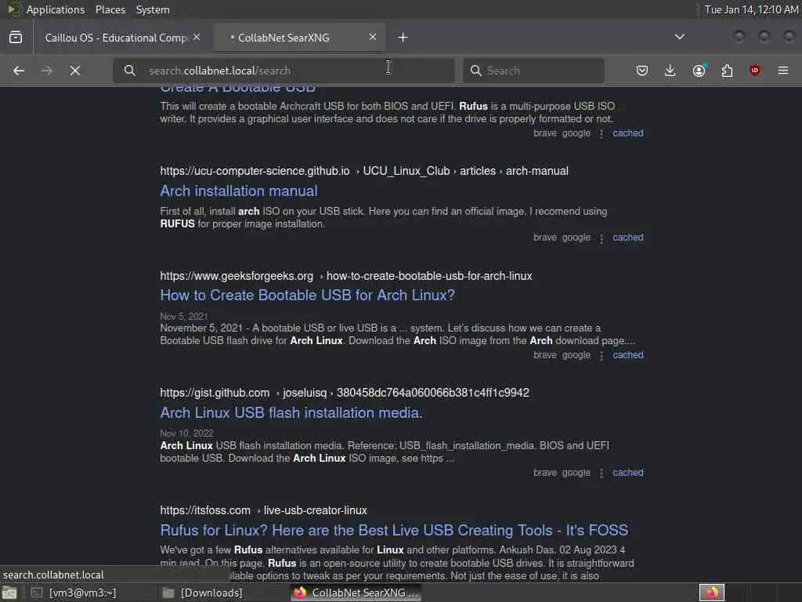Open the System menu
Screen dimensions: 802x602
tap(153, 9)
